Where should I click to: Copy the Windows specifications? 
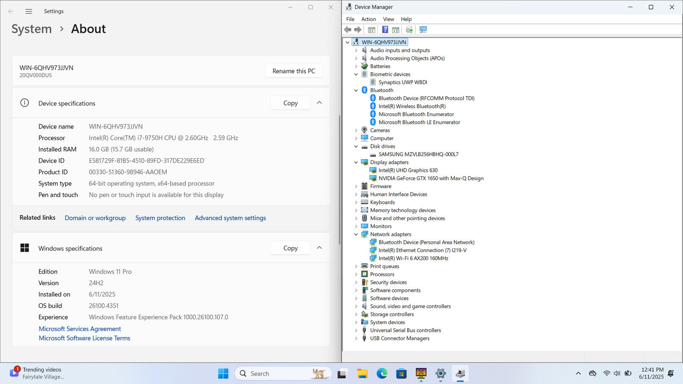click(x=290, y=248)
